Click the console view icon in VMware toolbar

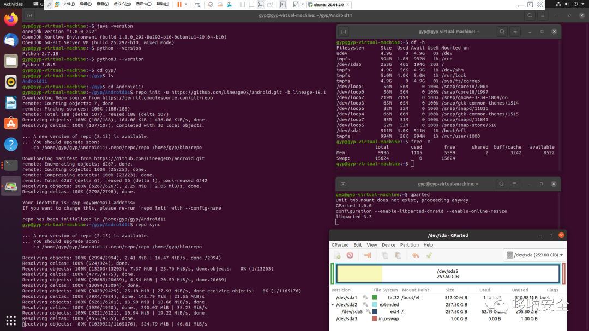(x=283, y=4)
